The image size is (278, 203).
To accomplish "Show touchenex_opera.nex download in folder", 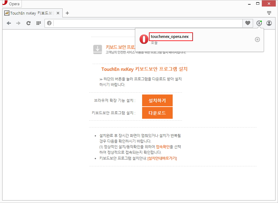I will click(x=257, y=39).
